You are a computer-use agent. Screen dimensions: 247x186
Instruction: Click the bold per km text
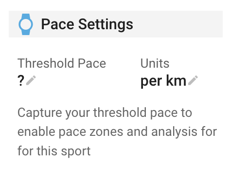click(x=163, y=81)
